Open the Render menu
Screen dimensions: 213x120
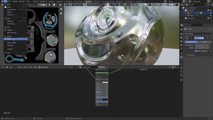15,1
